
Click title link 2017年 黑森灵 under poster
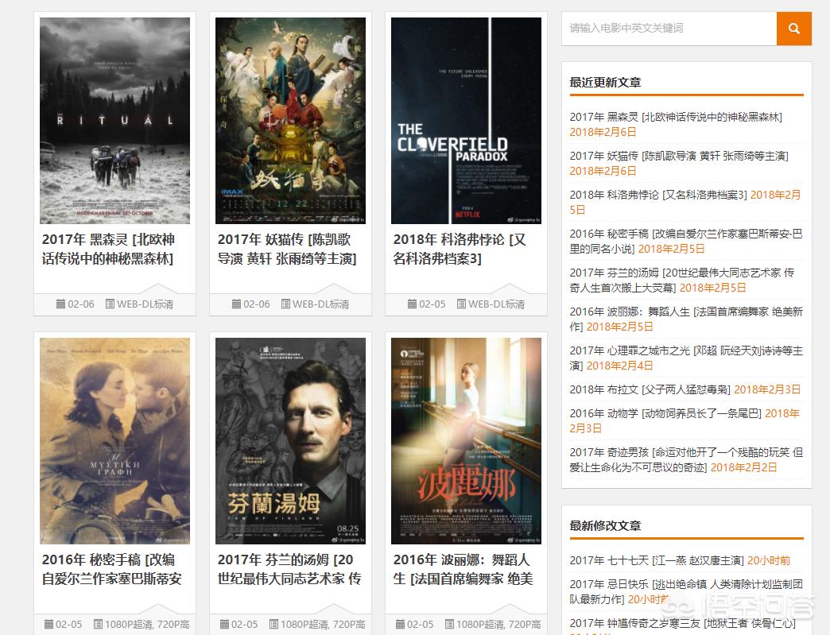(x=108, y=249)
